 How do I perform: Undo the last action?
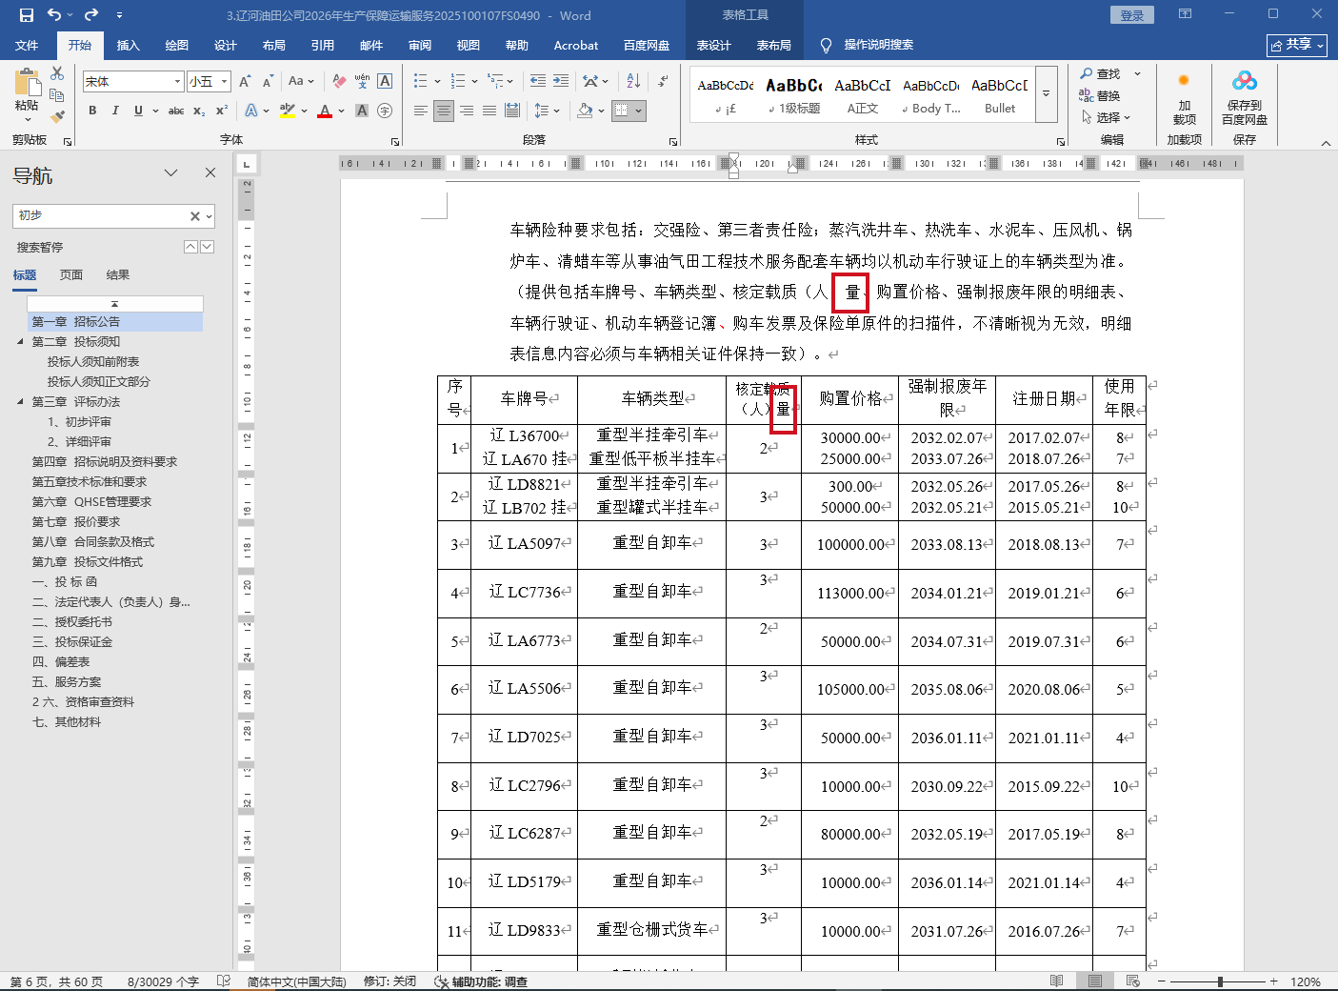[54, 15]
